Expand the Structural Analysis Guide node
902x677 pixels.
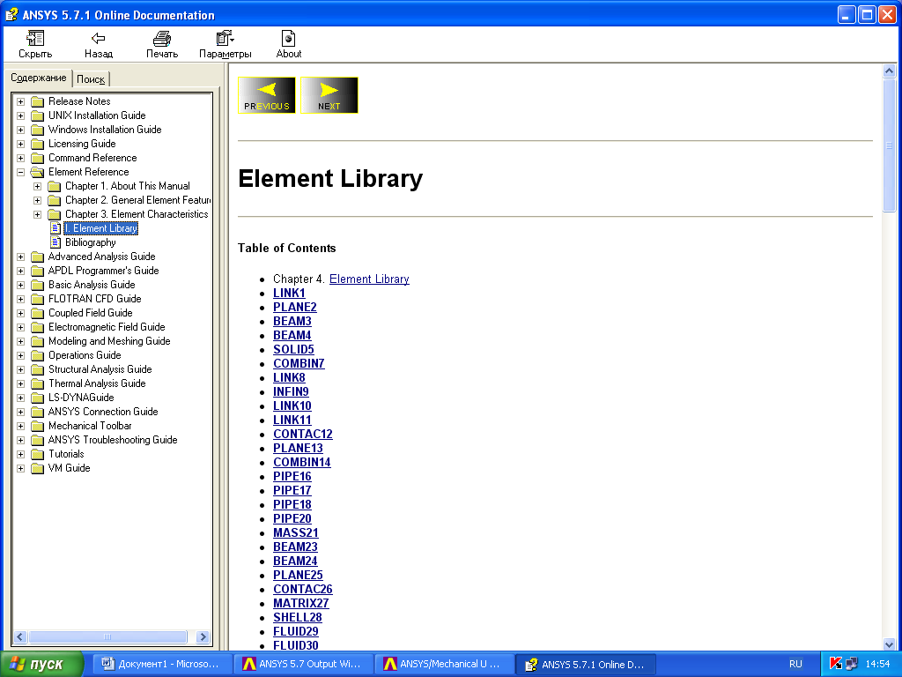(x=21, y=369)
